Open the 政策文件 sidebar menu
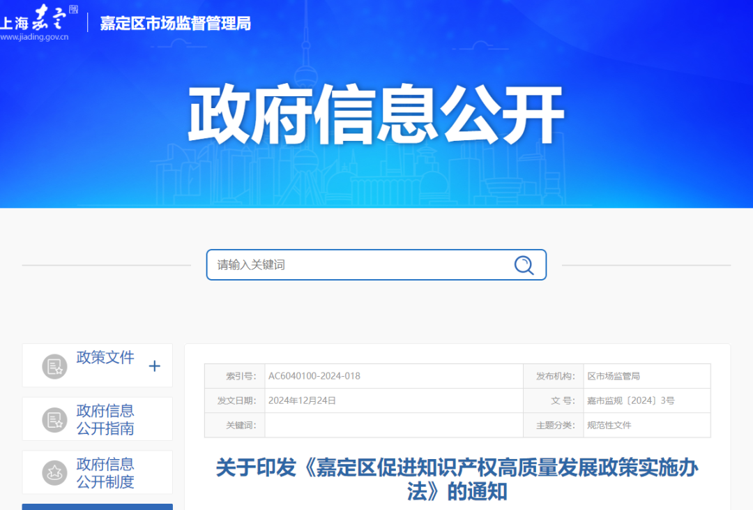The image size is (753, 510). coord(98,366)
